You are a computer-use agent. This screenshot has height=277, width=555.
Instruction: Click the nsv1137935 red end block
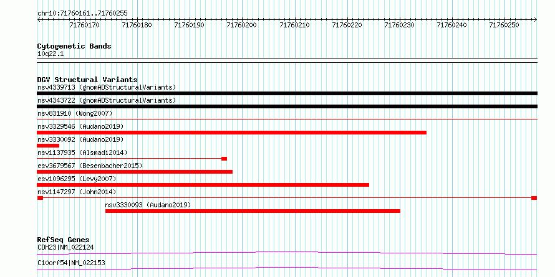(224, 159)
